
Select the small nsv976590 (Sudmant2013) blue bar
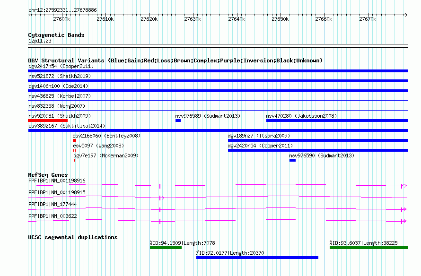point(292,160)
